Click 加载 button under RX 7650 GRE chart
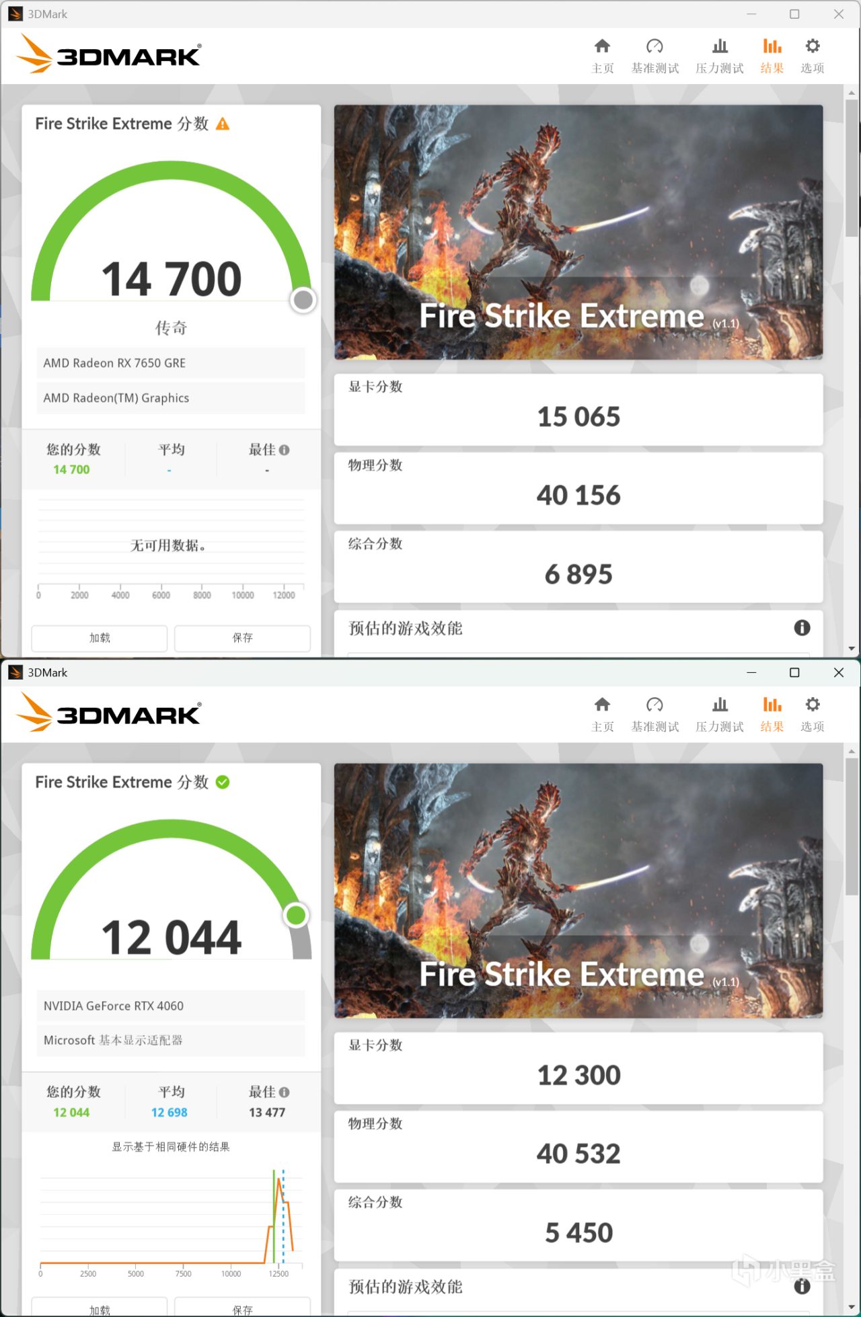The image size is (861, 1317). [100, 638]
